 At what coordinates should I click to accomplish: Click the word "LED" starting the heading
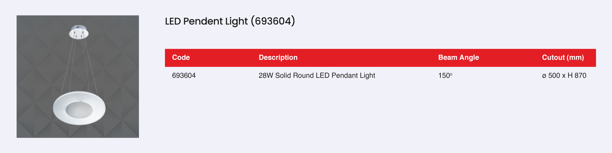pos(173,21)
